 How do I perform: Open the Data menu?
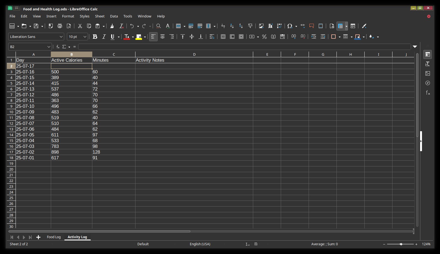click(114, 16)
